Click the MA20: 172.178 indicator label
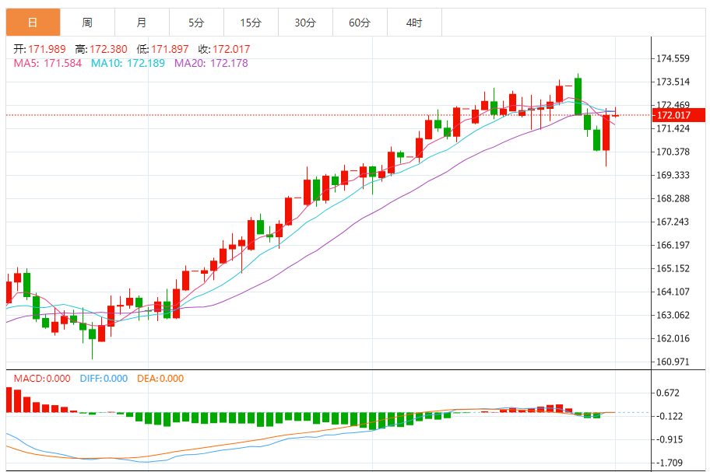The image size is (710, 472). pos(211,63)
